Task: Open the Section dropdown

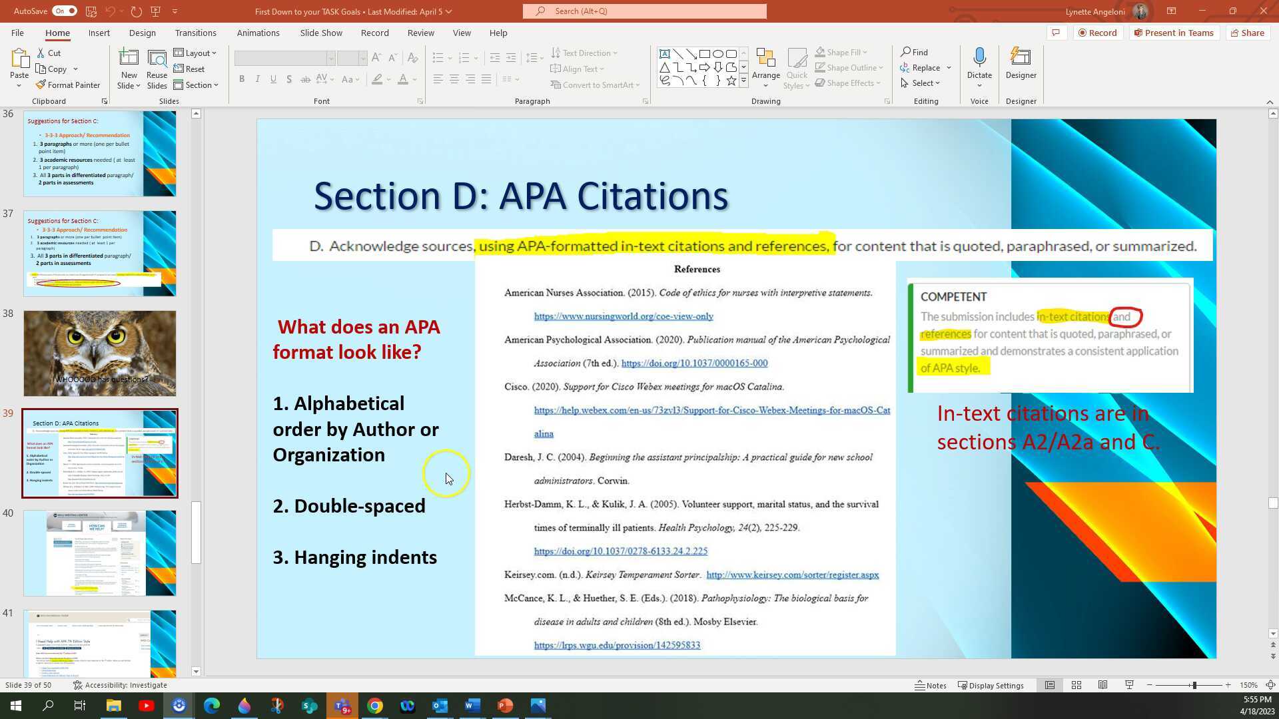Action: coord(197,85)
